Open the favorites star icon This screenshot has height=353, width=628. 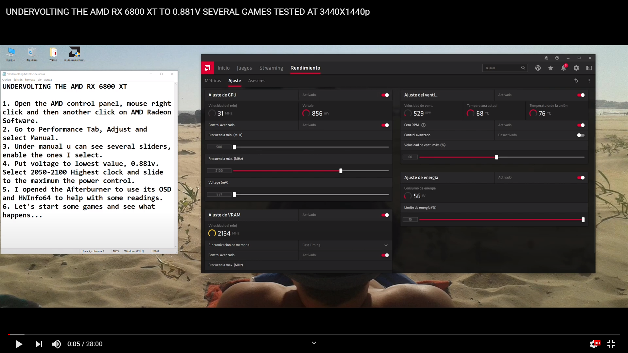(551, 68)
